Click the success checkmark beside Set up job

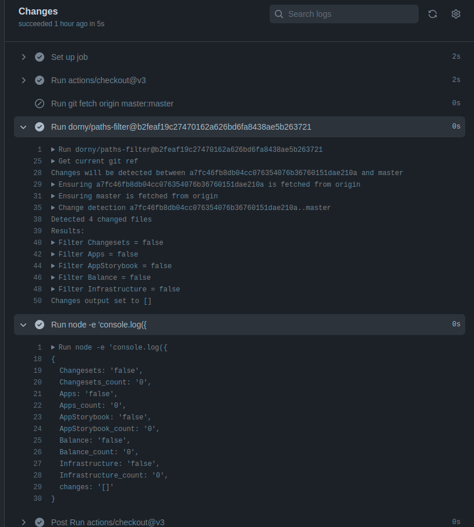pyautogui.click(x=40, y=57)
